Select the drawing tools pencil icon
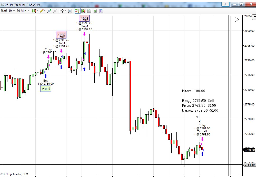Image resolution: width=257 pixels, height=177 pixels. [x=42, y=11]
